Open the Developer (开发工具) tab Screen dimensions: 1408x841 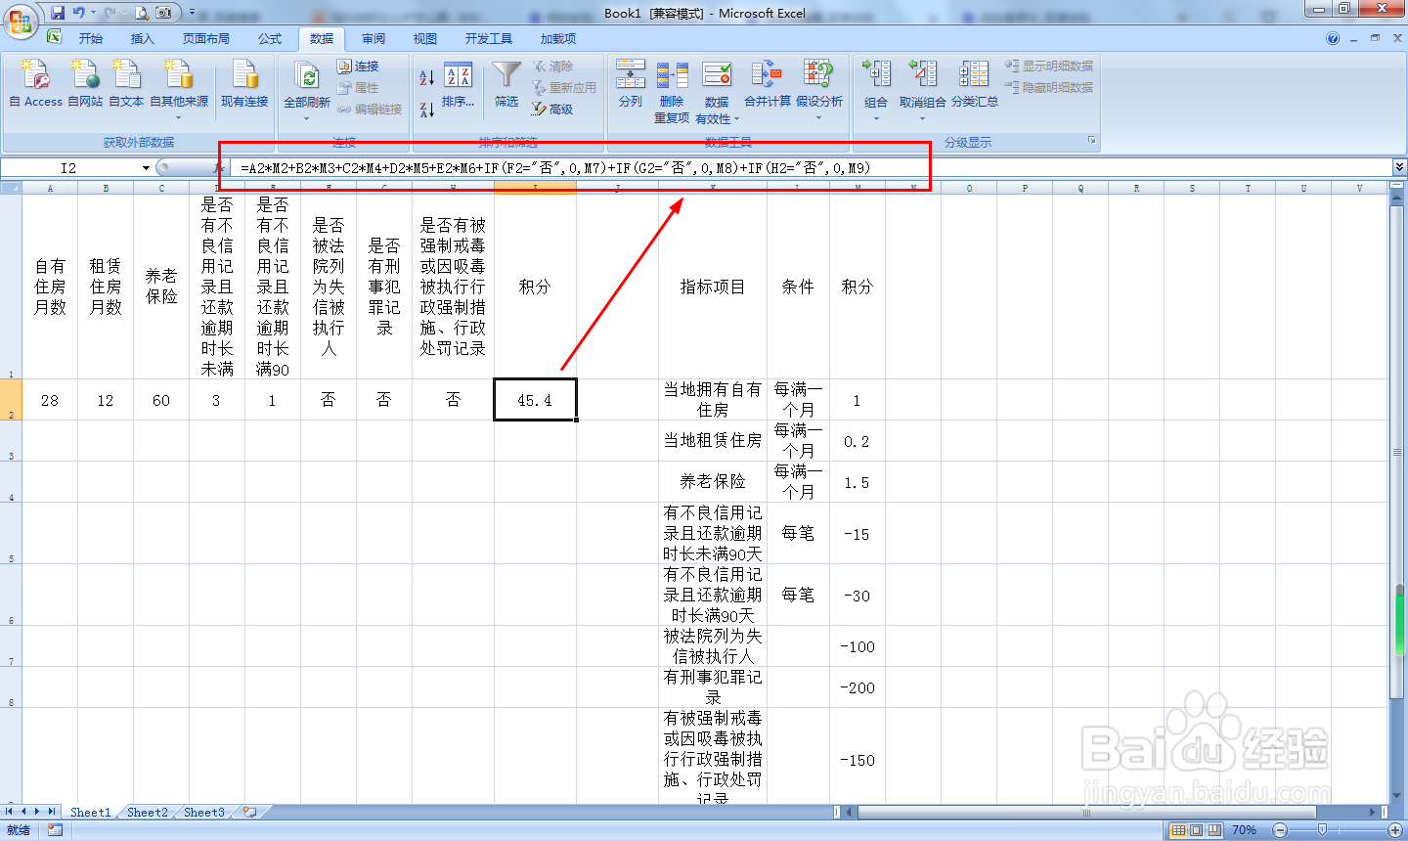(x=489, y=39)
